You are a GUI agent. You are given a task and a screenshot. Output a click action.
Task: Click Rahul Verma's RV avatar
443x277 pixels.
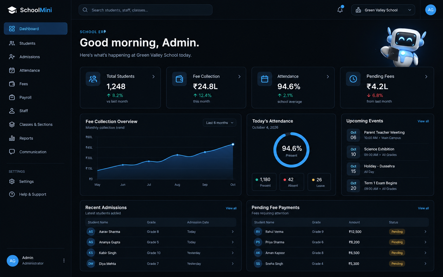258,232
